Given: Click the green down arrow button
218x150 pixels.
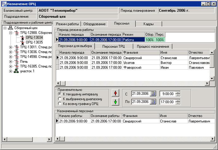Looking at the screenshot, I should pyautogui.click(x=115, y=102).
